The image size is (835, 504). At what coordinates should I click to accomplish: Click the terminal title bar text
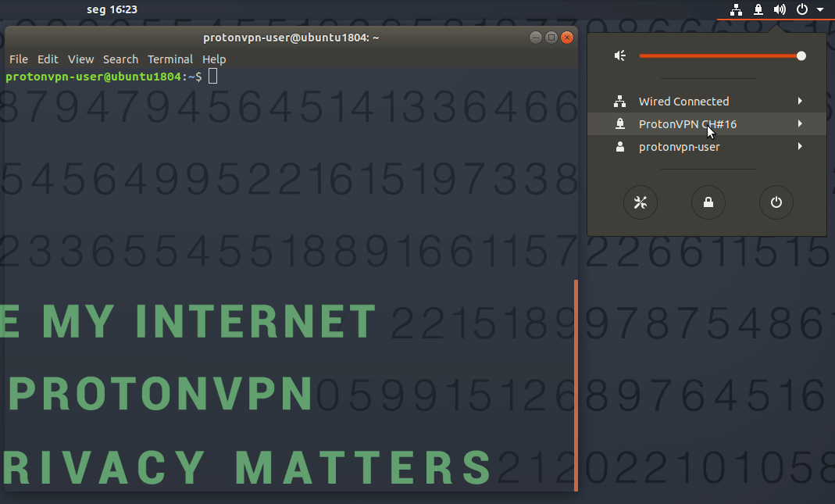tap(291, 38)
